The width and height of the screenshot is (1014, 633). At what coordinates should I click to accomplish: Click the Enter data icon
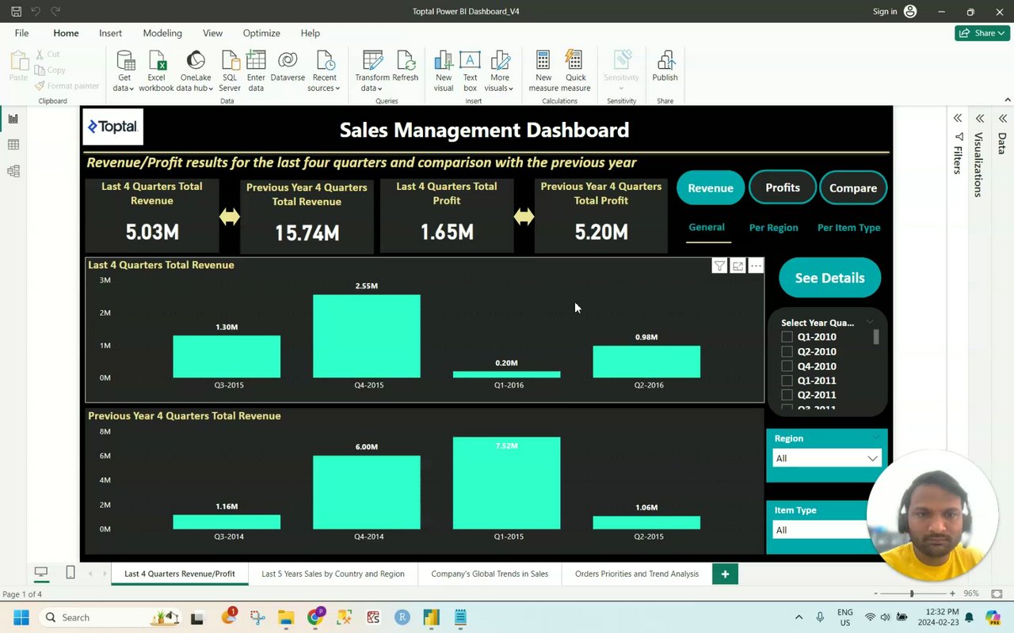point(256,62)
